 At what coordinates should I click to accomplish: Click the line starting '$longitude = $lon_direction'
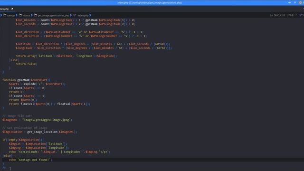(x=94, y=48)
